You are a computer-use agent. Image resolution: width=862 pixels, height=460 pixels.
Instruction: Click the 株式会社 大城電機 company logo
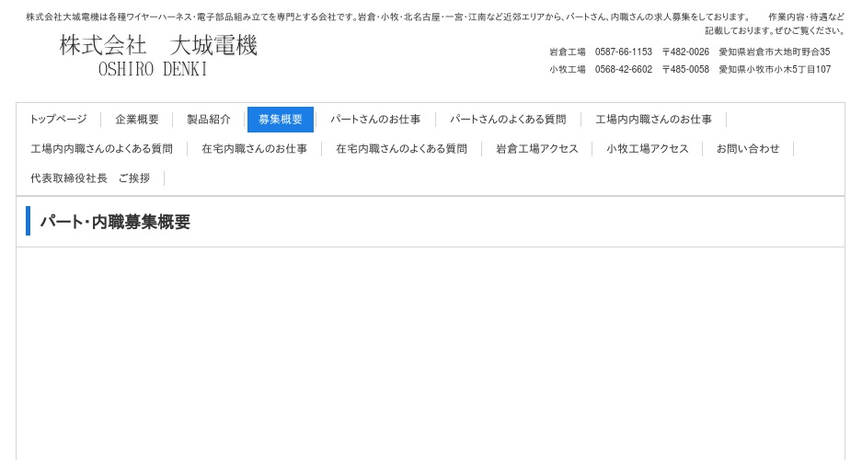pos(158,46)
